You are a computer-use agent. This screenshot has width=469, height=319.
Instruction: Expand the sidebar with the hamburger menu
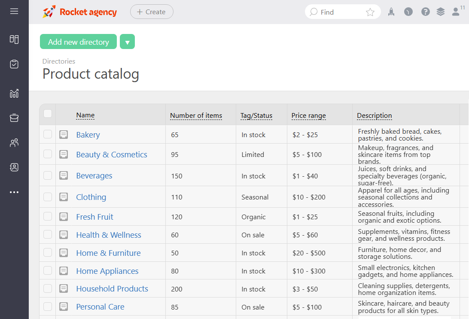tap(14, 12)
